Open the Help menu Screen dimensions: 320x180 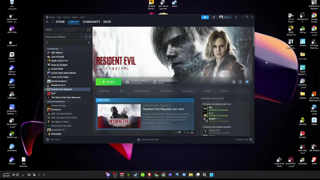tap(82, 17)
